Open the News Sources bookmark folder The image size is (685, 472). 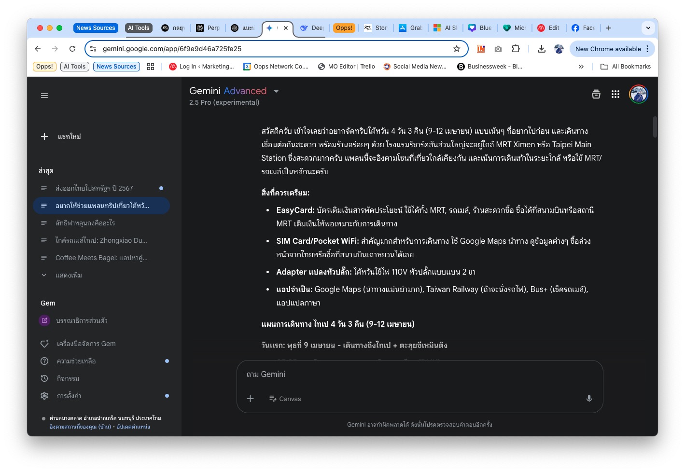[116, 67]
